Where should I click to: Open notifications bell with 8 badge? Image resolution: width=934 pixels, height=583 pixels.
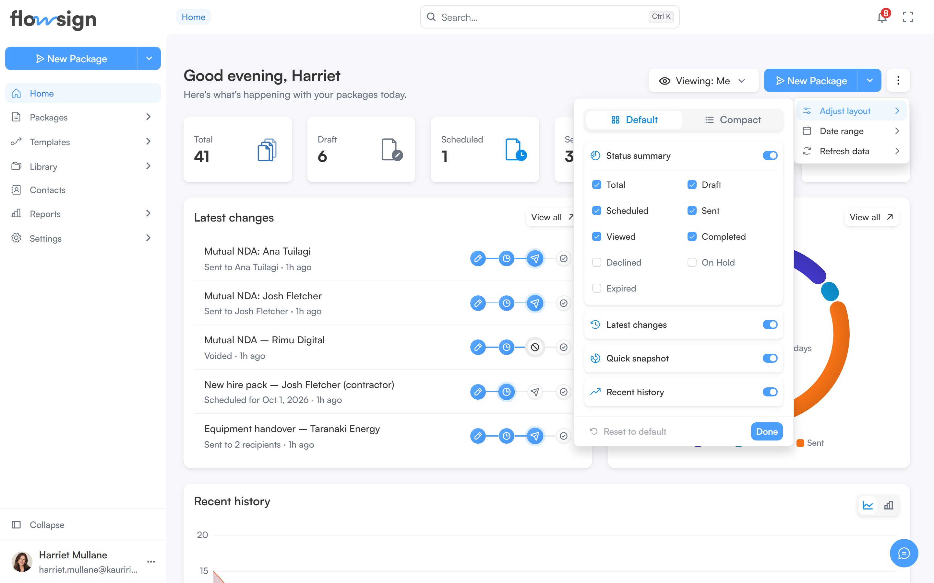pos(882,17)
